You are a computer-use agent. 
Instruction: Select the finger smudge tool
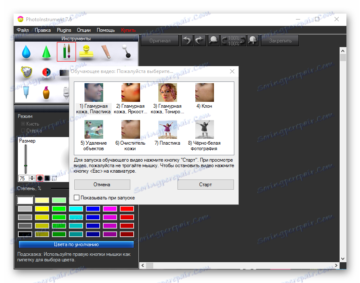[x=106, y=52]
